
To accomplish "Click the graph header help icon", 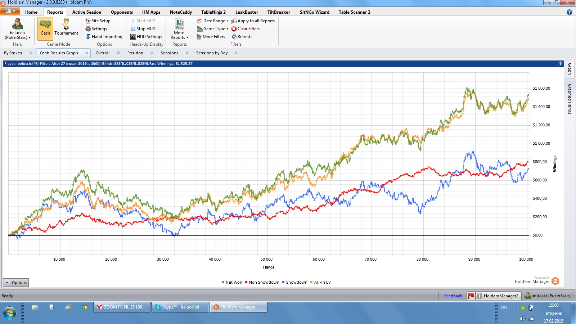I will pos(560,63).
